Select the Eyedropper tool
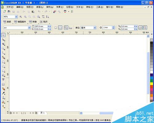Viewport: 154px width, 123px height. [x=3, y=93]
